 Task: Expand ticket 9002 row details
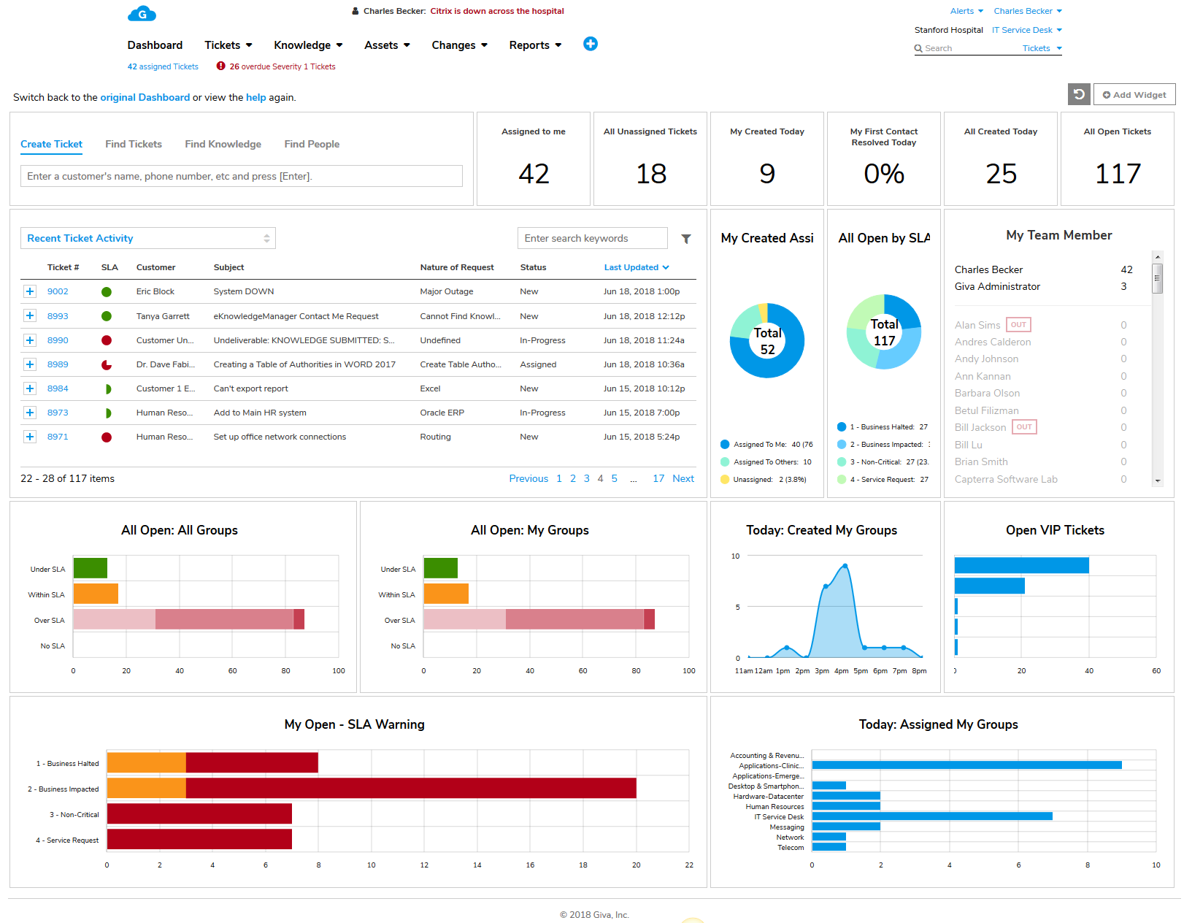(30, 291)
